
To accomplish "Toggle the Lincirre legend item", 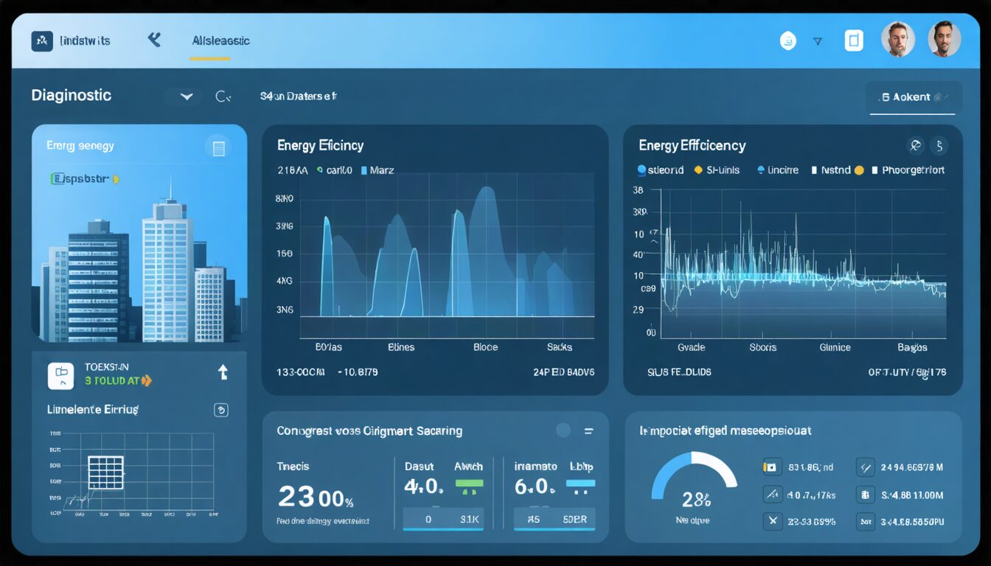I will (x=777, y=170).
